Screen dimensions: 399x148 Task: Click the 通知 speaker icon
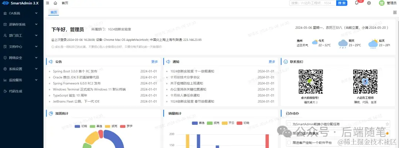[x=168, y=61]
